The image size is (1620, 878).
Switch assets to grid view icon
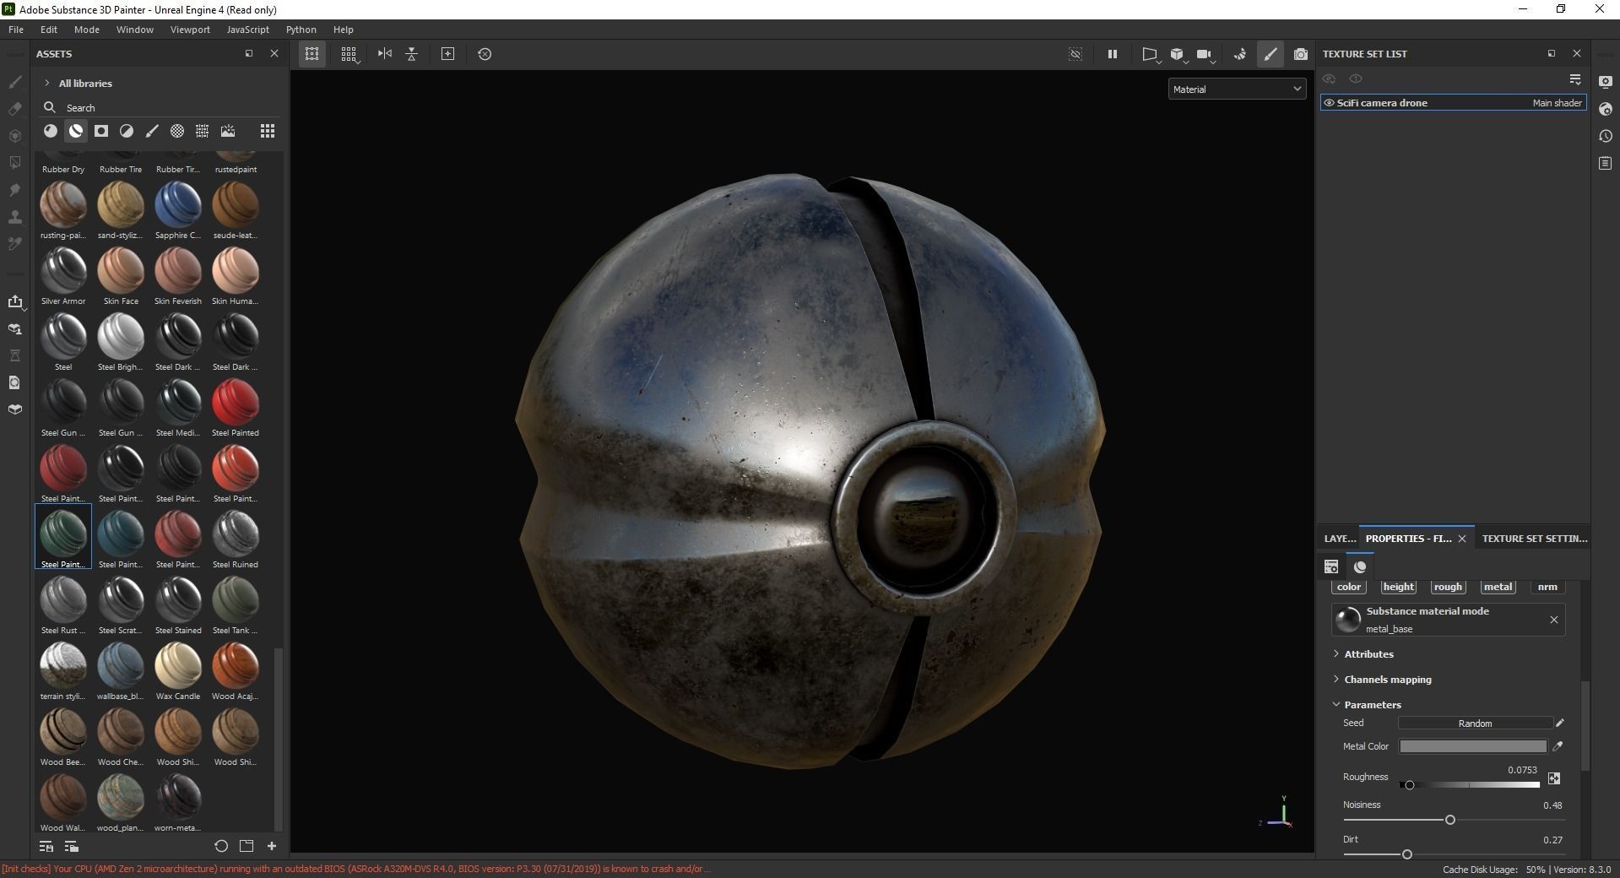coord(268,131)
